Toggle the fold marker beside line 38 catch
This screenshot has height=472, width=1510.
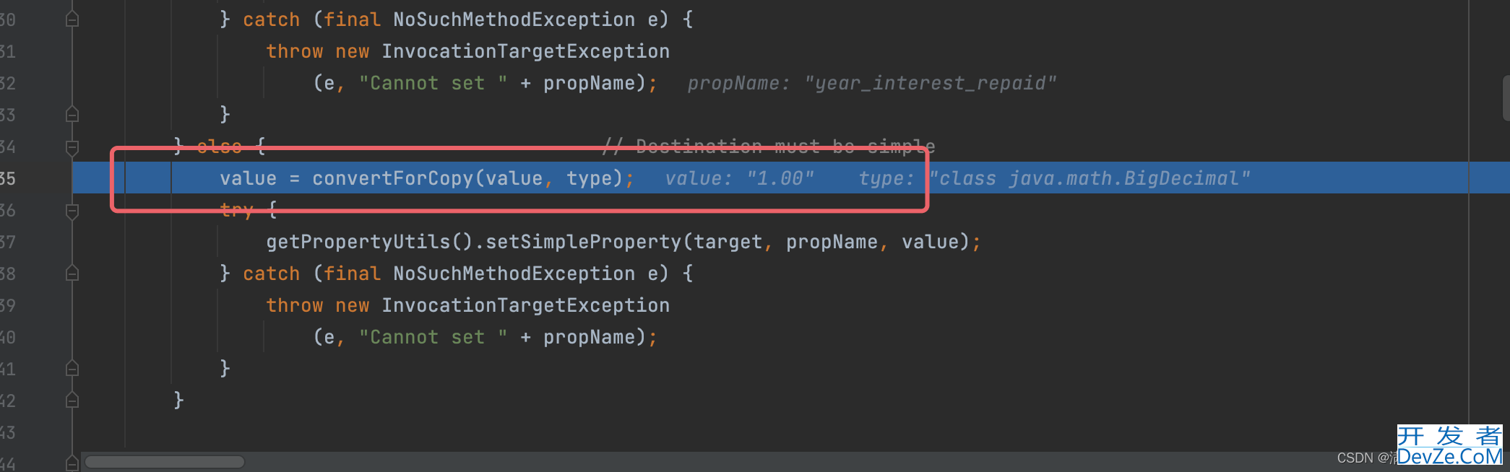click(72, 274)
